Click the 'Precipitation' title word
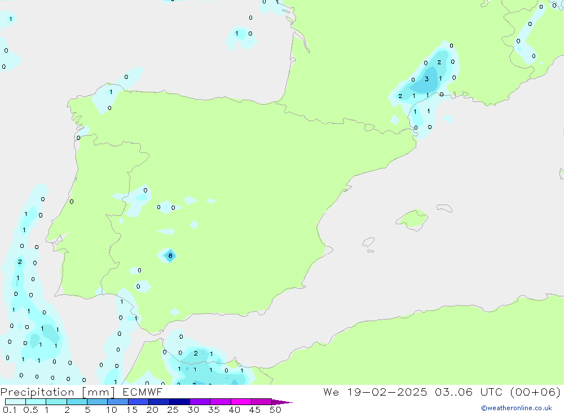This screenshot has width=564, height=413. 37,392
